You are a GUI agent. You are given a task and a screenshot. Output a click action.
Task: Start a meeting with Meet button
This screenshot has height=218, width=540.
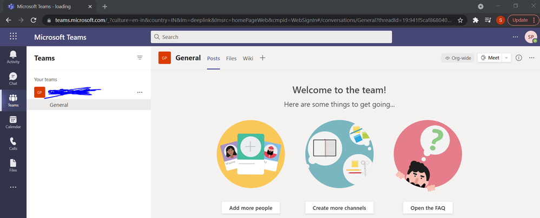[x=490, y=58]
